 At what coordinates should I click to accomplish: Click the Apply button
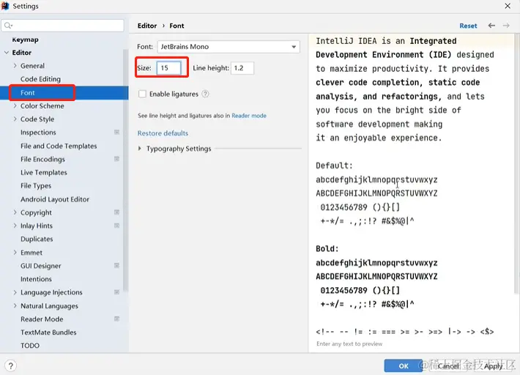[x=493, y=365]
